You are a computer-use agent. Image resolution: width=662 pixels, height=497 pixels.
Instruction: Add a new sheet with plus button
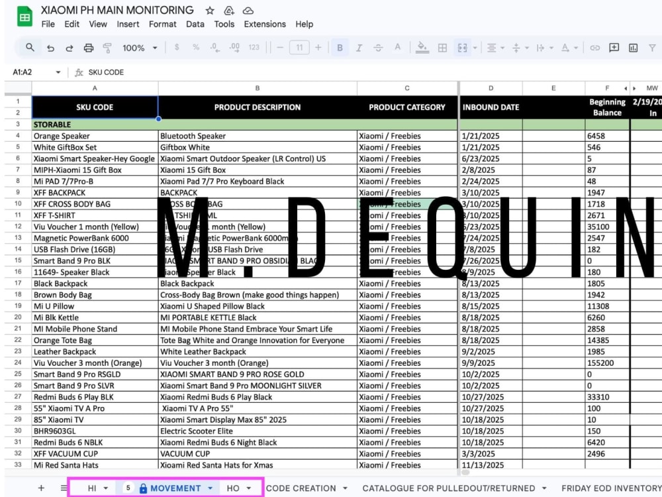[41, 488]
